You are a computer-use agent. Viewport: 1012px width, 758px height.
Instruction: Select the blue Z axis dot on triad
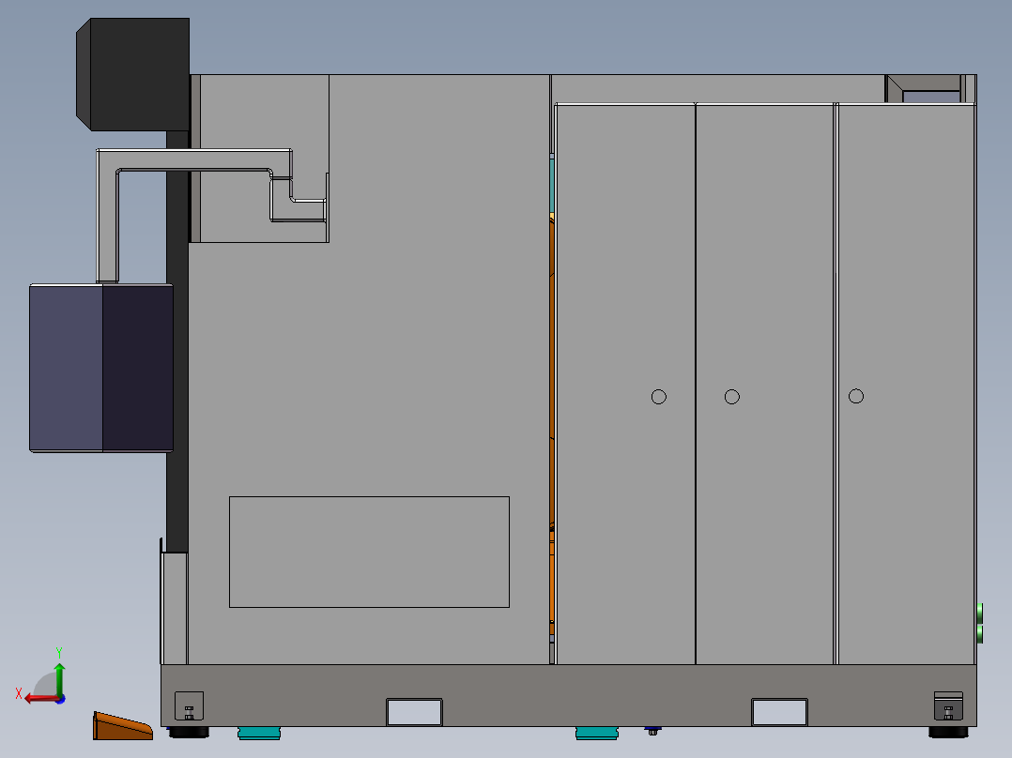coord(60,699)
